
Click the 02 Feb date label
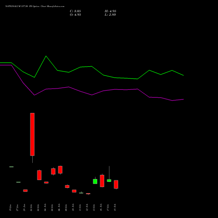click(x=38, y=208)
